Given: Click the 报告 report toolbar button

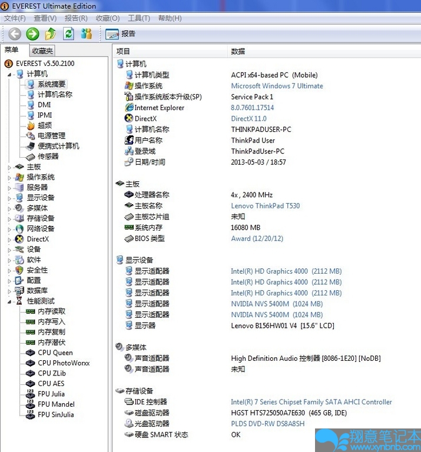Looking at the screenshot, I should [x=120, y=34].
